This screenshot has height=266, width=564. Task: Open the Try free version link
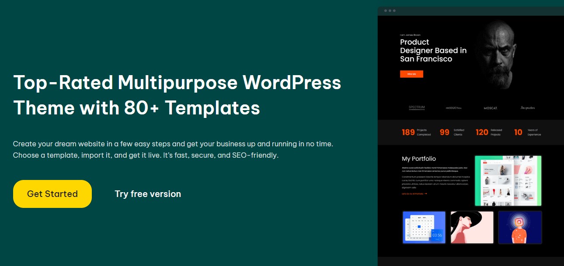click(x=148, y=194)
